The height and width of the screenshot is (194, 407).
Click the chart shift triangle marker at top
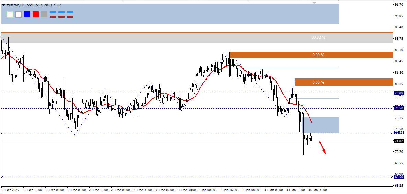(x=315, y=3)
